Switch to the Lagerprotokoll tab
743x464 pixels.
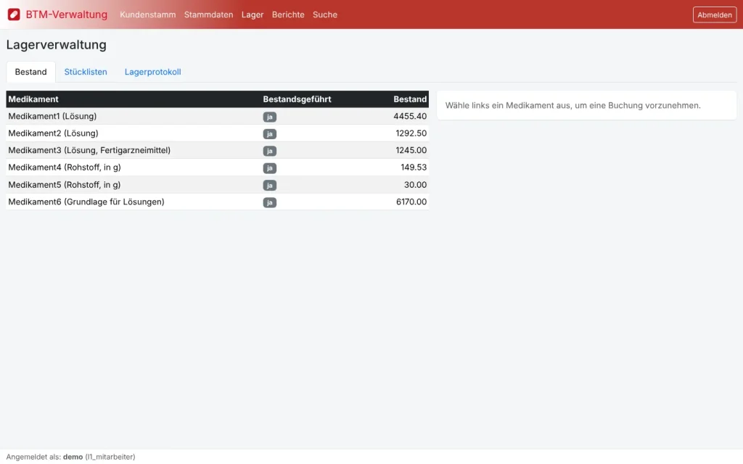point(152,72)
